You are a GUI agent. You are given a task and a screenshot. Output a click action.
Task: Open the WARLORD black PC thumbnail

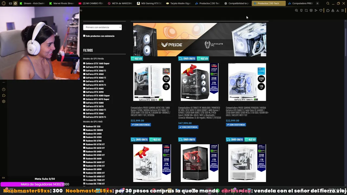tap(200, 82)
